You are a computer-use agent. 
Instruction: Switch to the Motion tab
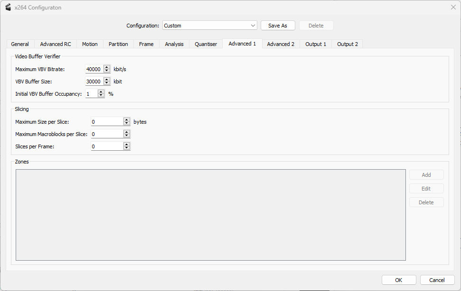(90, 44)
